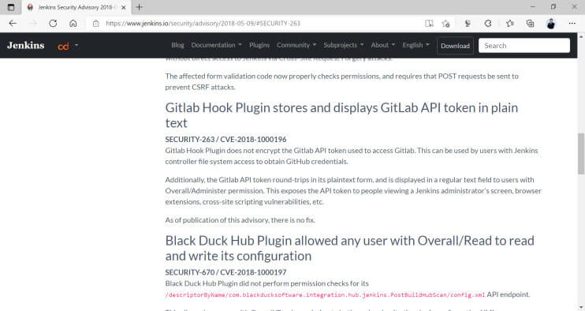
Task: Open the user profile avatar
Action: point(550,24)
